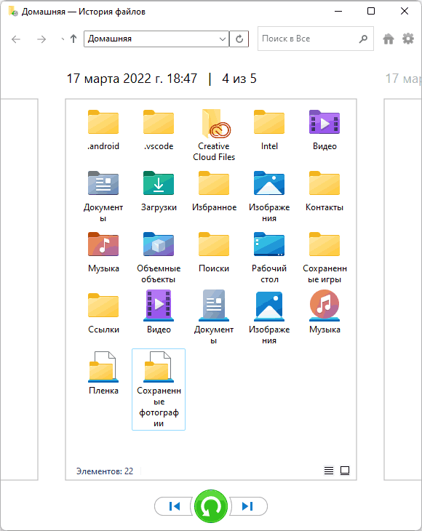Screen dimensions: 422x531
Task: Go up one folder level
Action: [73, 39]
